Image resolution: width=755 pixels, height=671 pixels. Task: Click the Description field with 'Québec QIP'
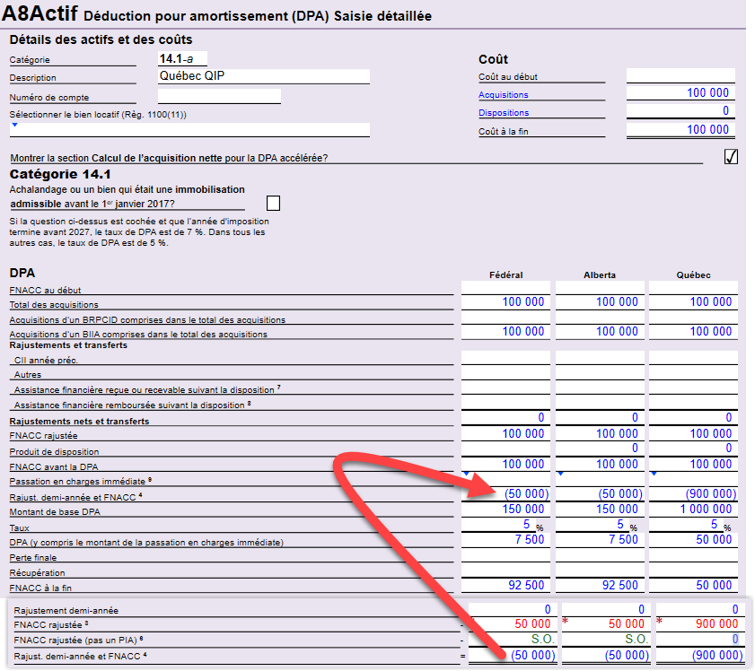[263, 77]
